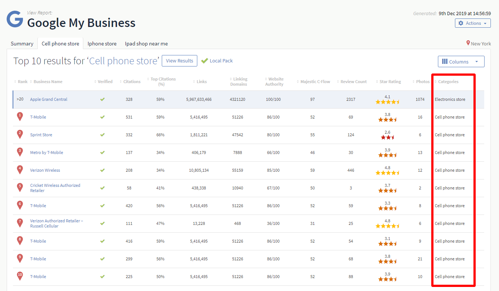Open Cricket Wireless Authorized Retailer link
499x291 pixels.
pos(55,188)
